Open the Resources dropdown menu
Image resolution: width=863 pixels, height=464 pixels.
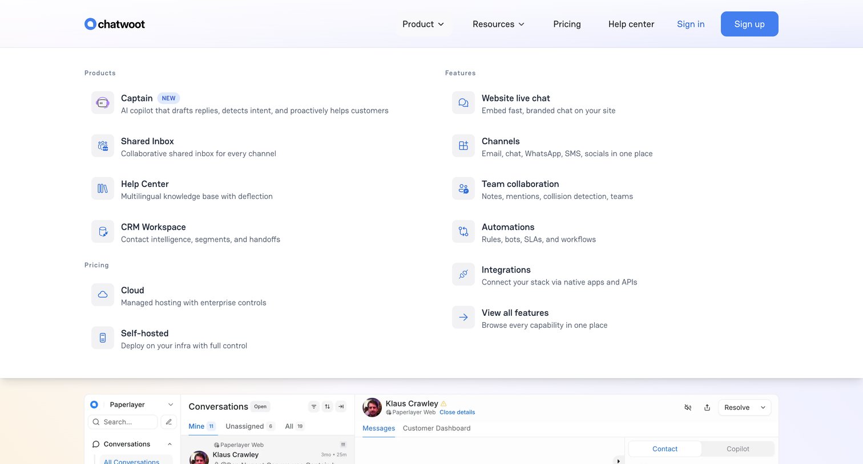click(498, 24)
